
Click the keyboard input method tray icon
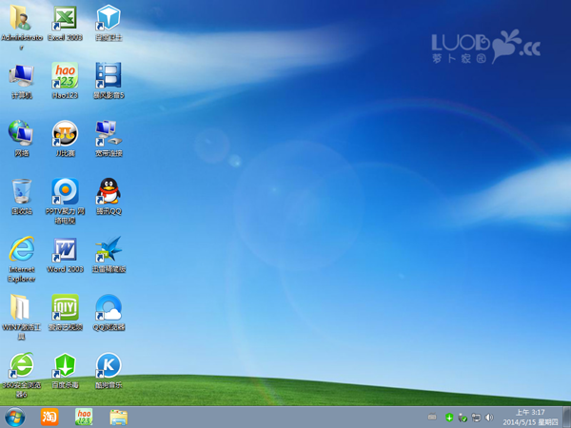pyautogui.click(x=432, y=417)
